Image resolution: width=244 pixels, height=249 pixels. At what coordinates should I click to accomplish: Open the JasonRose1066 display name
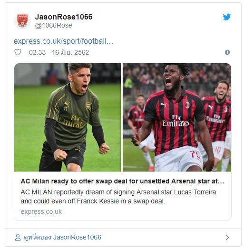(64, 17)
